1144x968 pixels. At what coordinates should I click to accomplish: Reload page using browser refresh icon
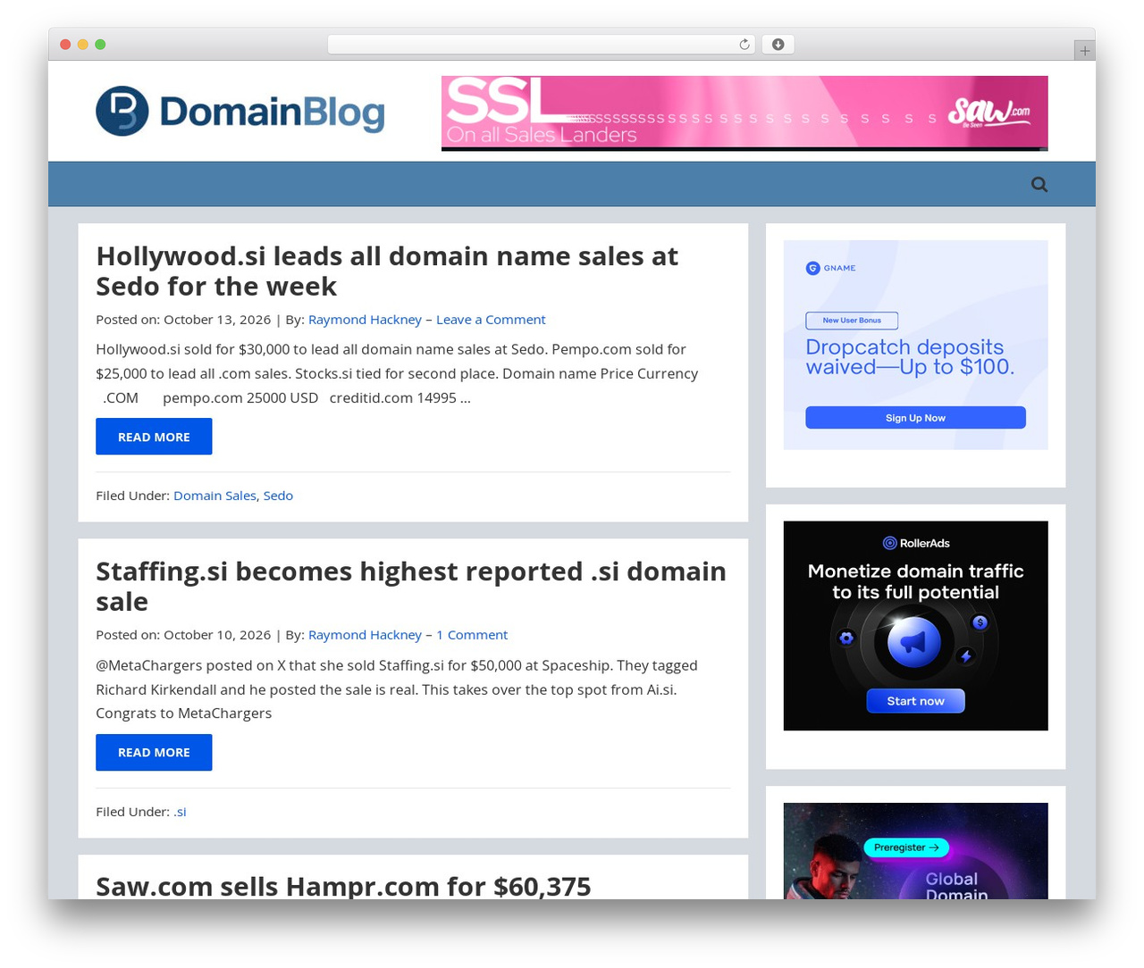pos(744,45)
